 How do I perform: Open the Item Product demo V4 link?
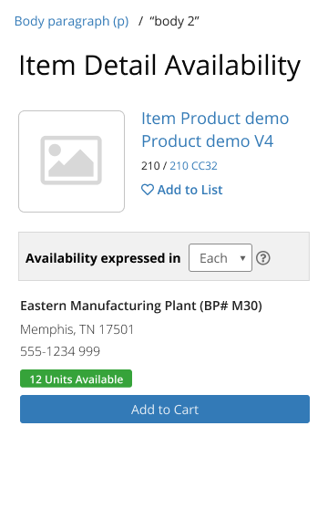(x=215, y=130)
